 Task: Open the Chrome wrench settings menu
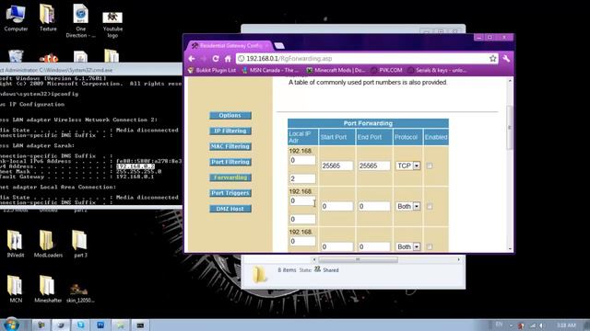point(506,59)
